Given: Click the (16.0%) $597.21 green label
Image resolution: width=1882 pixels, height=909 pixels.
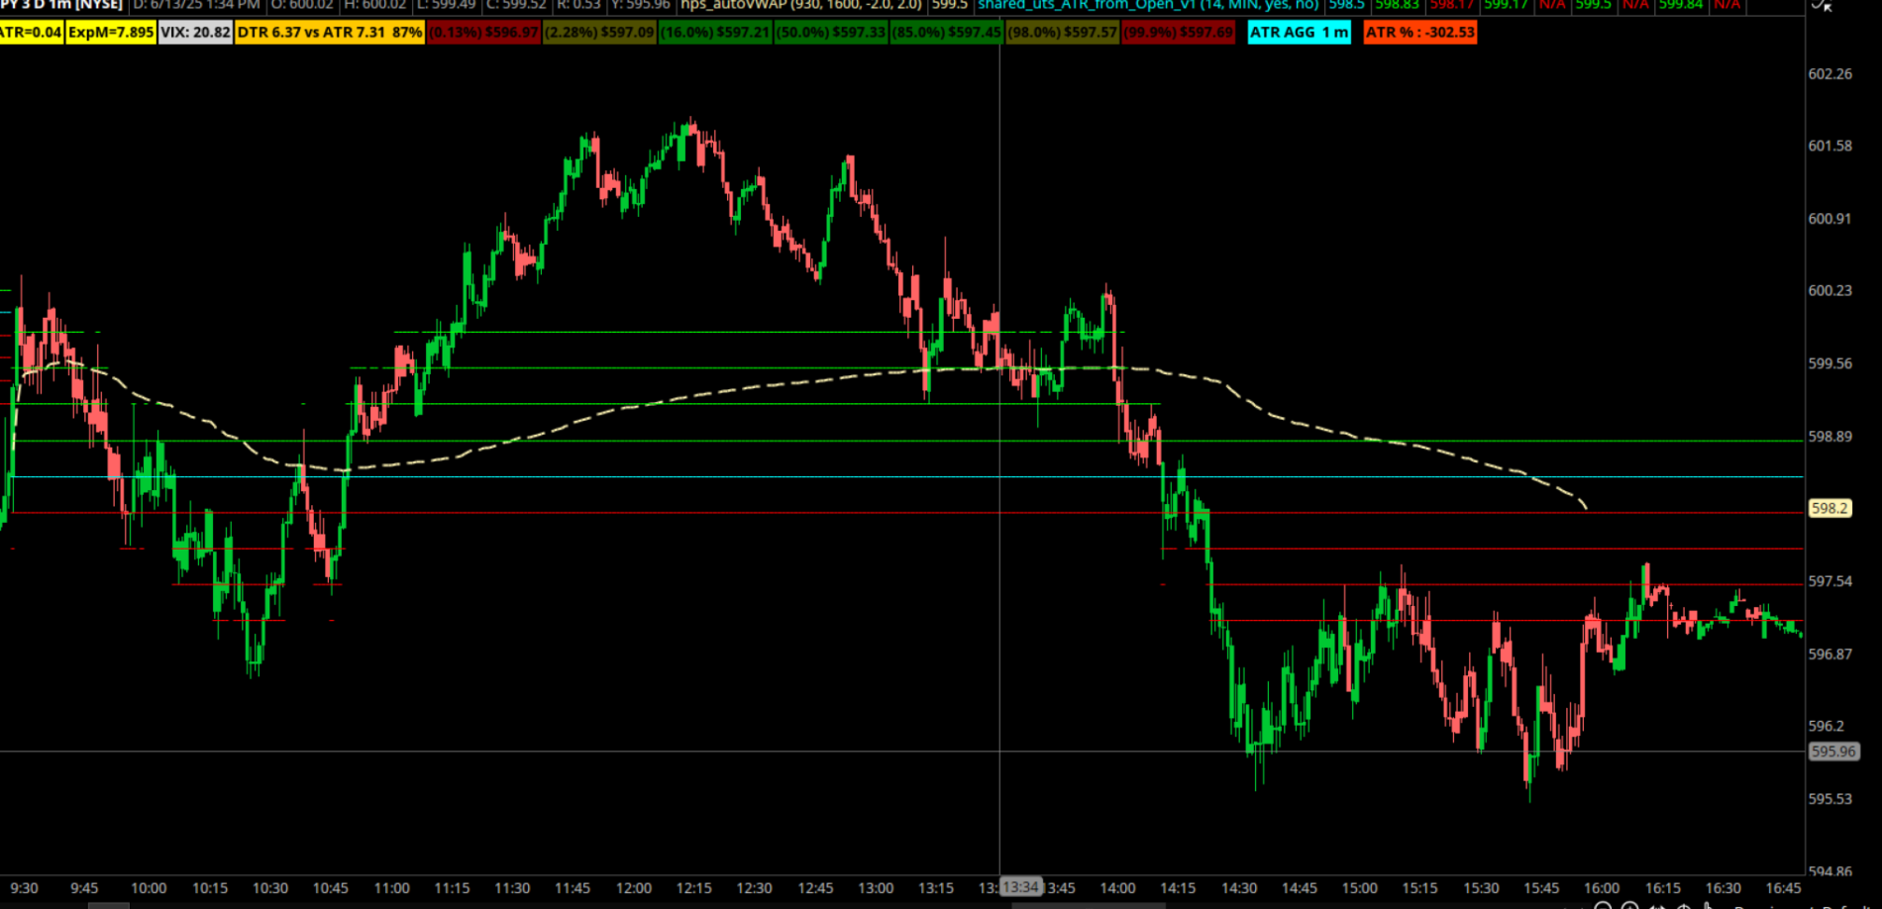Looking at the screenshot, I should click(715, 33).
